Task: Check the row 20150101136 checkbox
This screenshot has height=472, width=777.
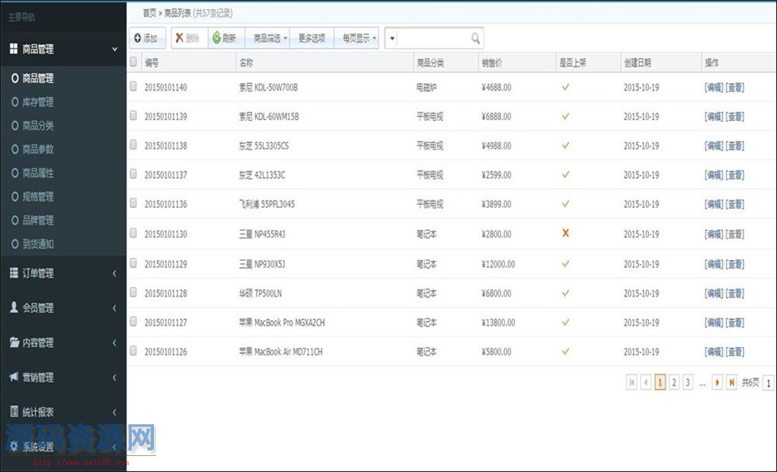Action: click(x=133, y=203)
